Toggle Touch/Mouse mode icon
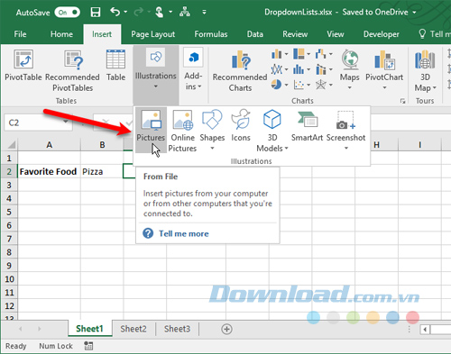 coord(159,12)
